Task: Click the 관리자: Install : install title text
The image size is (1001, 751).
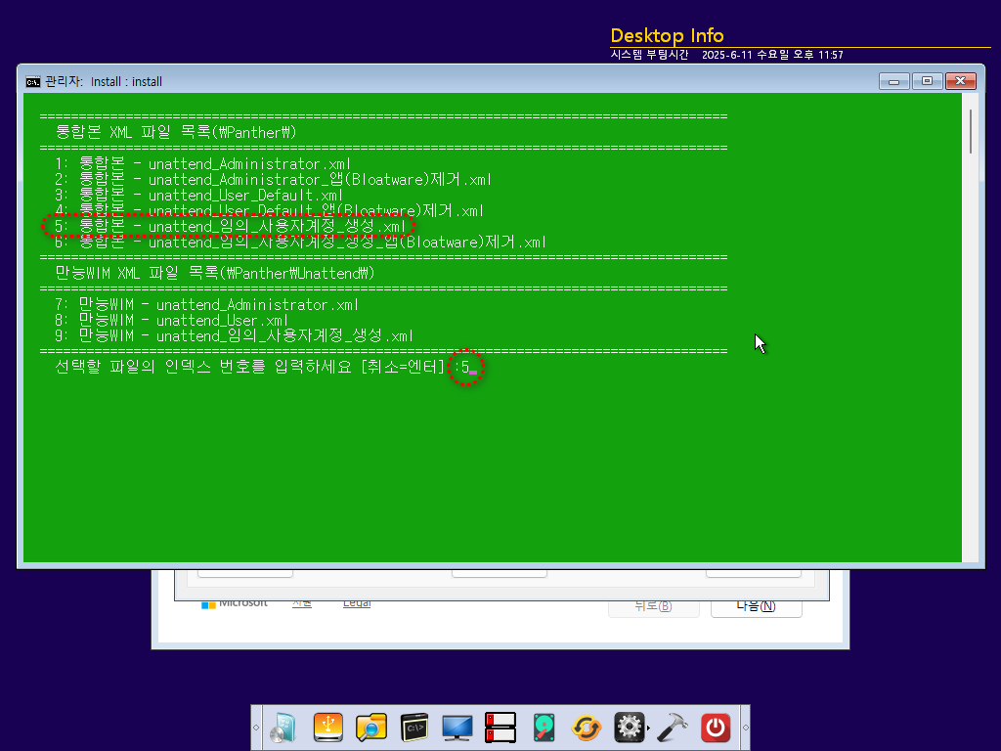Action: click(x=104, y=82)
